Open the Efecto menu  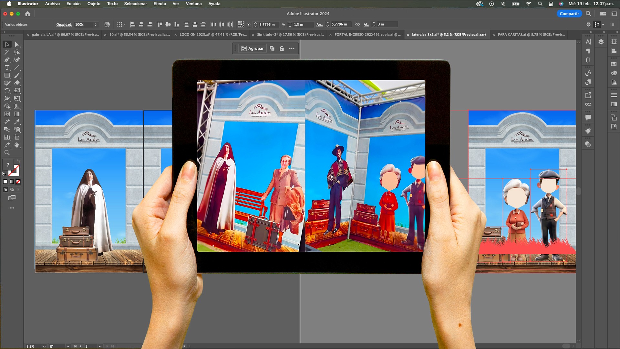point(160,4)
